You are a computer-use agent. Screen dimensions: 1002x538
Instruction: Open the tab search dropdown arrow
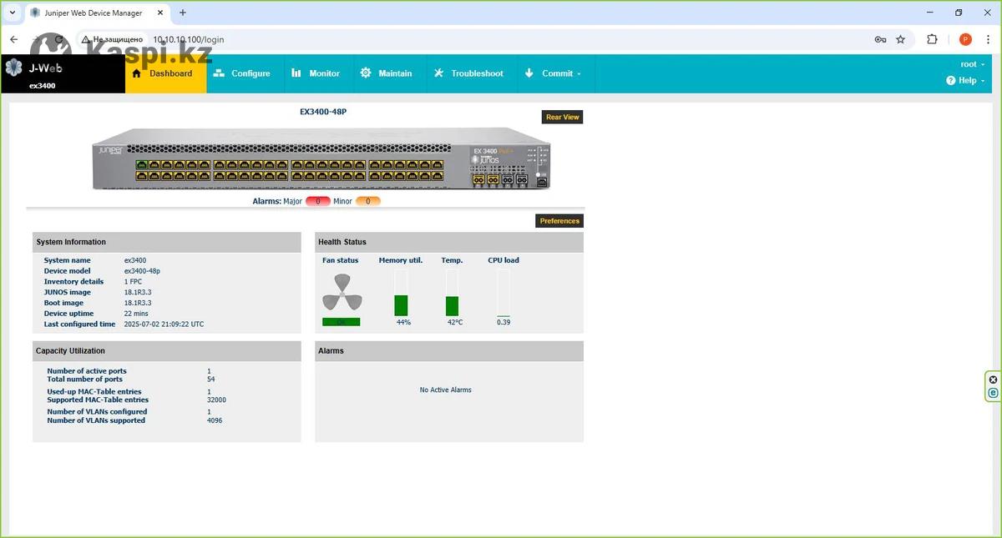(x=12, y=13)
